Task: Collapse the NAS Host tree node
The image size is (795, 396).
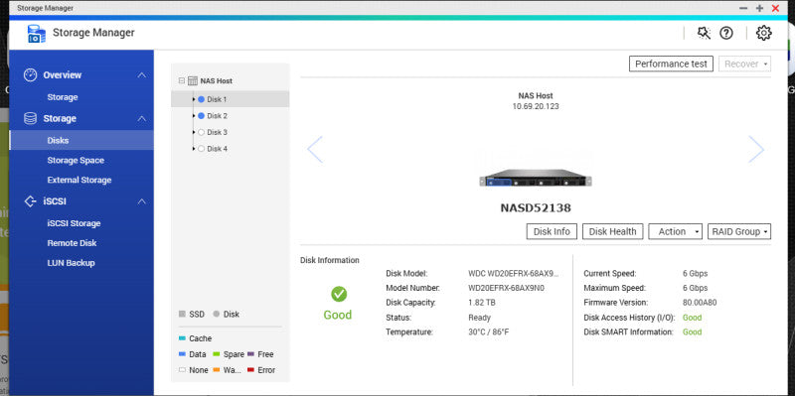Action: 182,81
